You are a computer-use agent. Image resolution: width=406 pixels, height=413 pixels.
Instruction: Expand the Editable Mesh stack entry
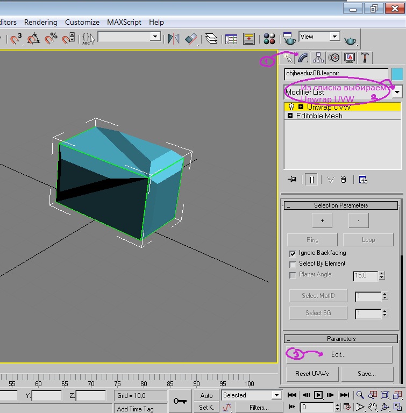coord(291,116)
